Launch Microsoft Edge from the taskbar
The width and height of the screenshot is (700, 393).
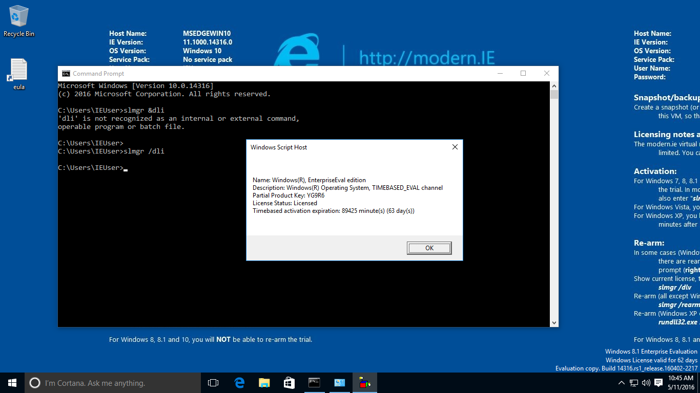(x=239, y=383)
